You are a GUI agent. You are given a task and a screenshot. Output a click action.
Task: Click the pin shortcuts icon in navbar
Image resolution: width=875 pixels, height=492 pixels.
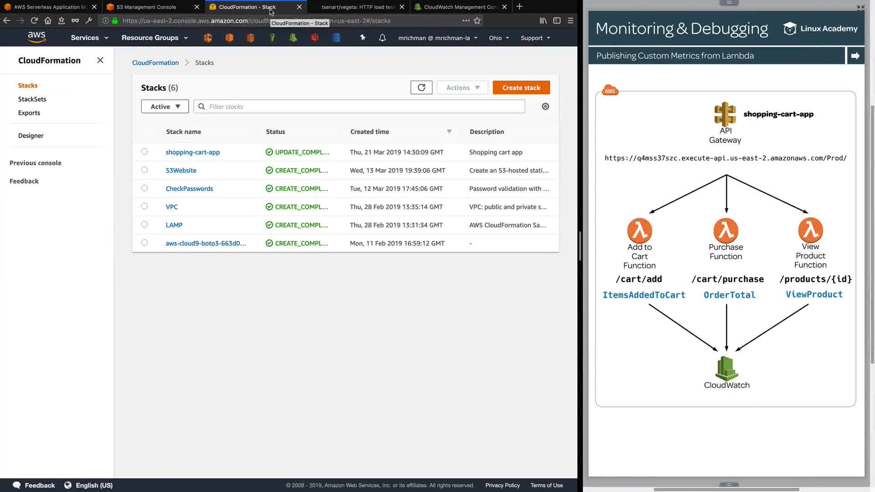pos(363,37)
